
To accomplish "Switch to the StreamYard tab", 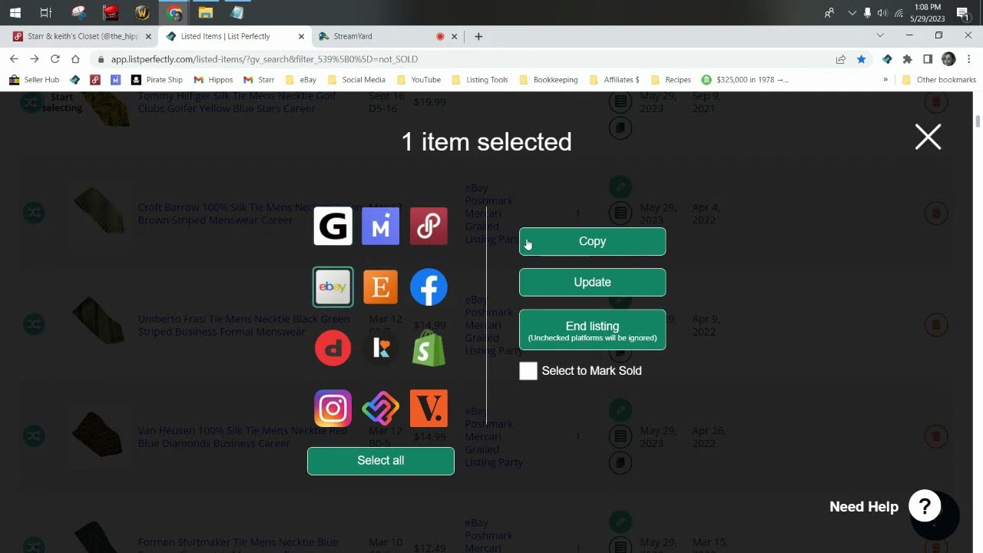I will pos(380,36).
